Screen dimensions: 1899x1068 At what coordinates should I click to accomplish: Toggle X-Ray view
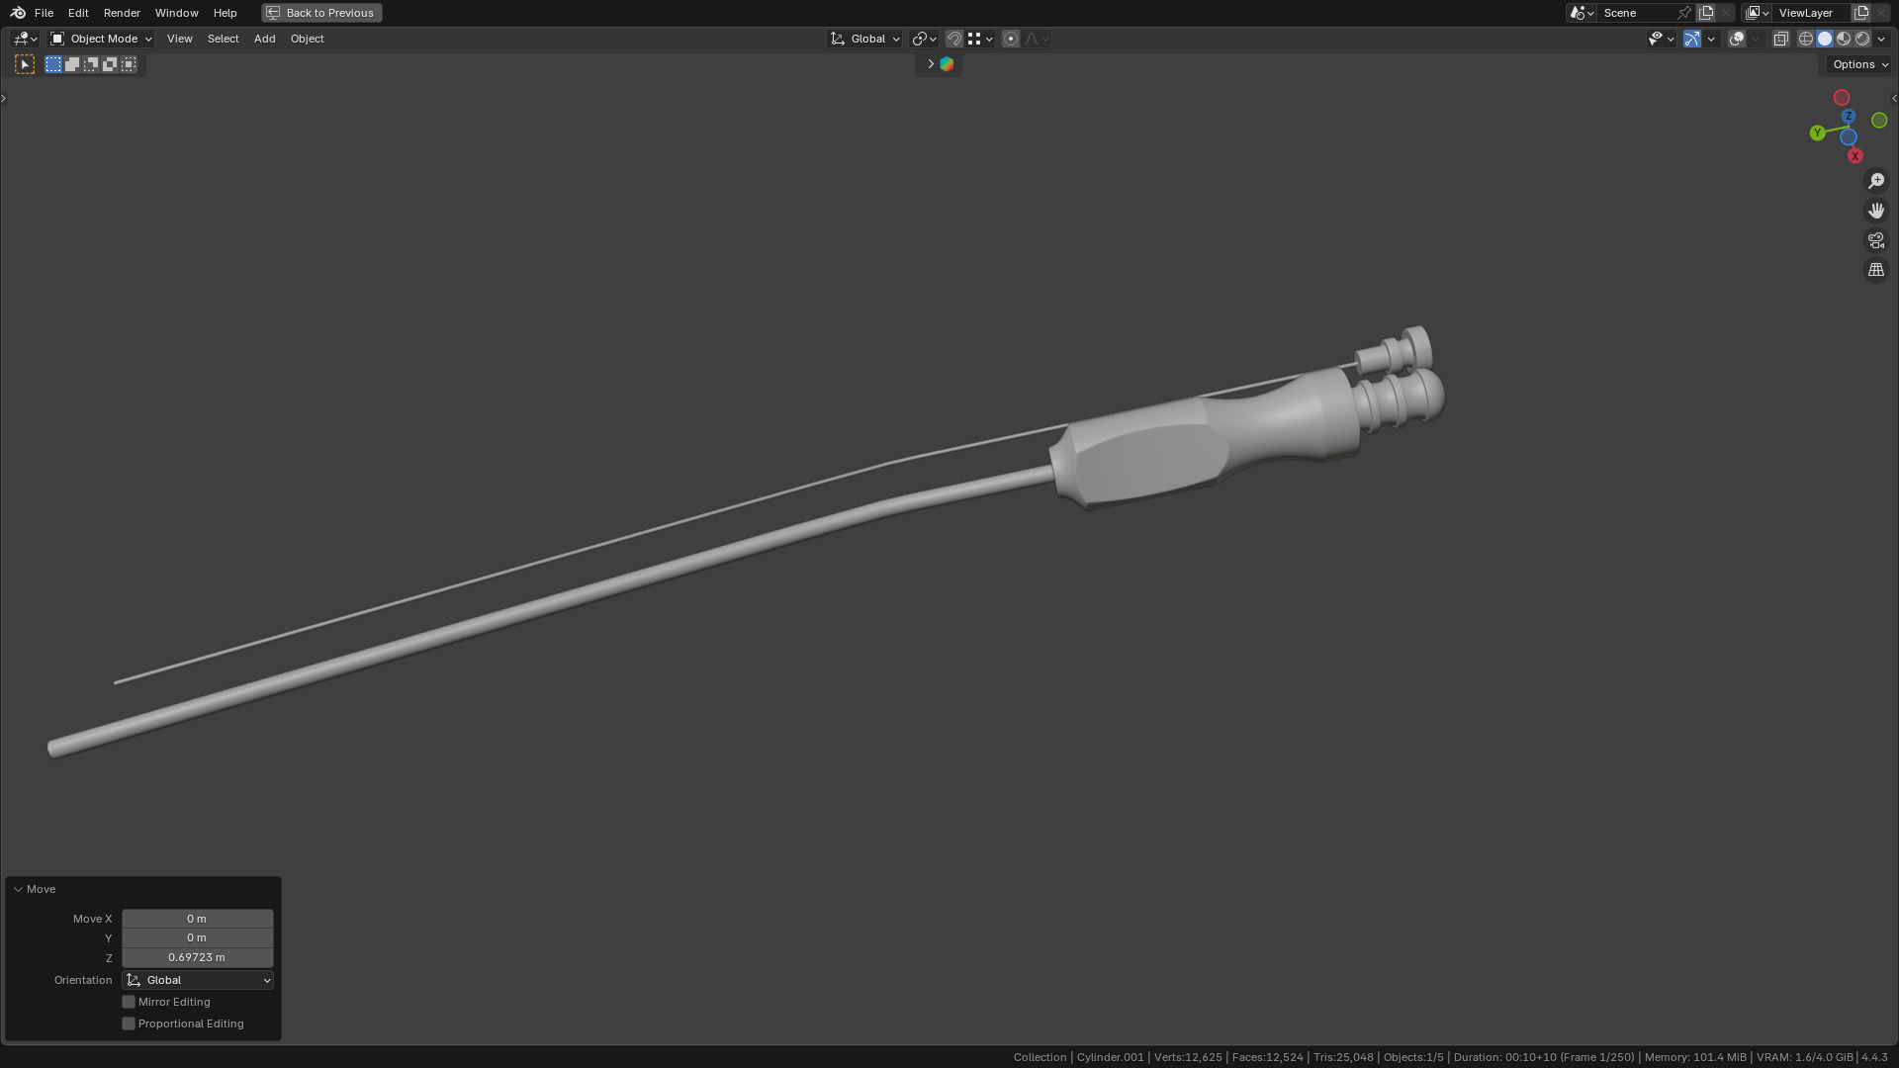1780,39
